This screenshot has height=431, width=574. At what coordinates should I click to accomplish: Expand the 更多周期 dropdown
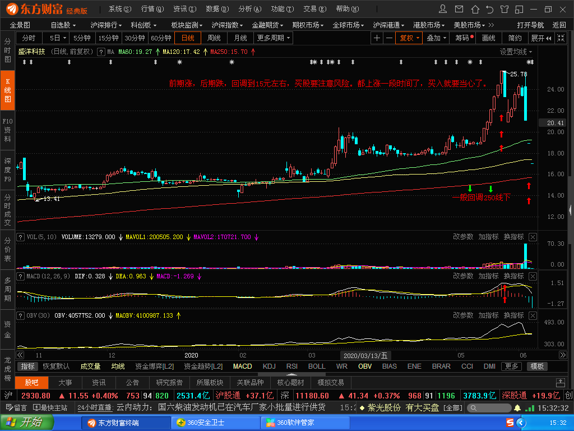pos(274,38)
